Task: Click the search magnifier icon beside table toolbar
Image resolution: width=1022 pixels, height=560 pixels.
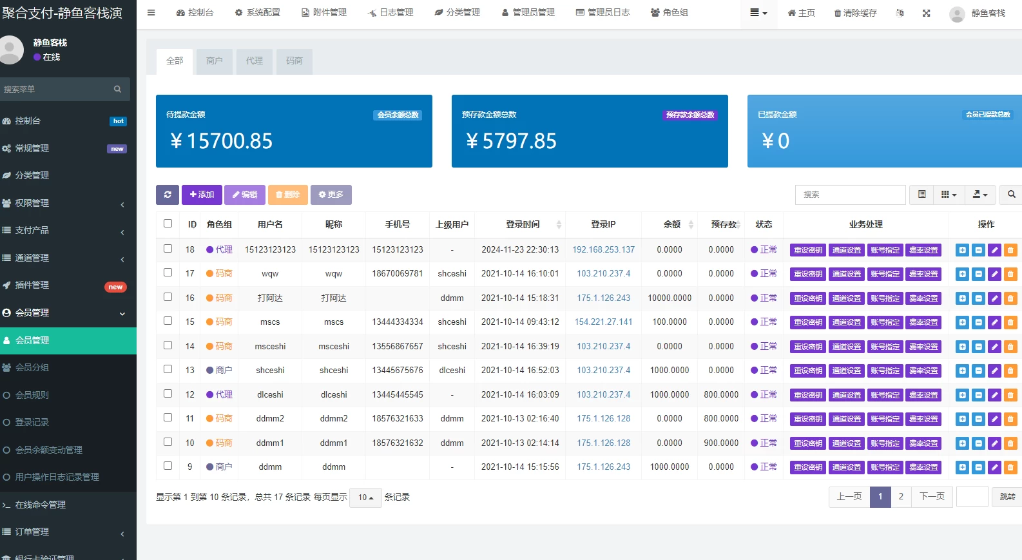Action: tap(1011, 195)
